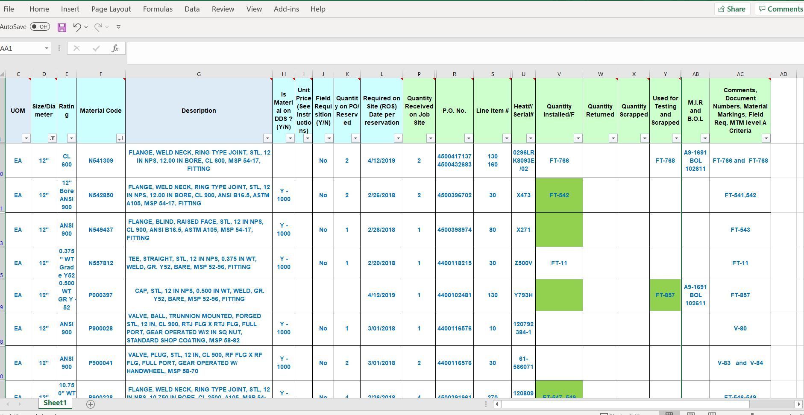This screenshot has width=804, height=415.
Task: Open the Size/Diameter column filter
Action: [52, 138]
